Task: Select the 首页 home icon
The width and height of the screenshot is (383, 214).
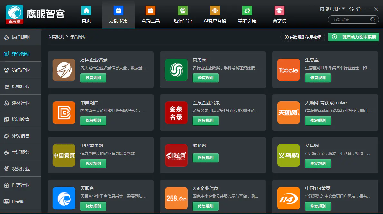Action: 86,11
